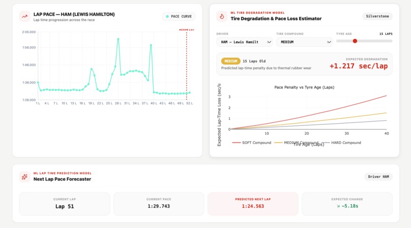Screen dimensions: 411x228
Task: Click the '40' tick on tyre age axis
Action: 387,134
